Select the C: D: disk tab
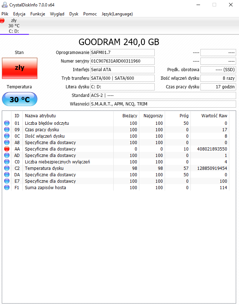This screenshot has height=305, width=239. (x=14, y=26)
